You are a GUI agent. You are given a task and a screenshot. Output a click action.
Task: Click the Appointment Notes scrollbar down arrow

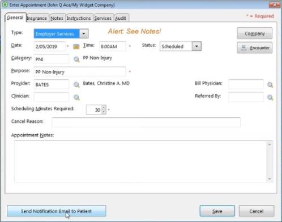[270, 179]
